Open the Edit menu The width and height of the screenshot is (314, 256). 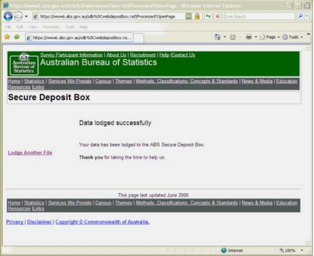[x=20, y=27]
